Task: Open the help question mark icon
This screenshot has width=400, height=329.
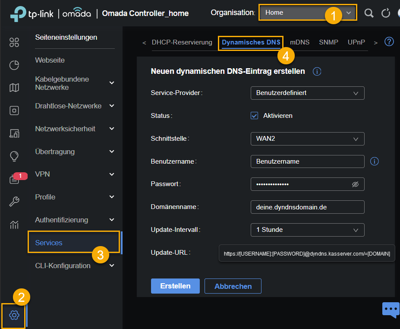Action: click(x=389, y=41)
